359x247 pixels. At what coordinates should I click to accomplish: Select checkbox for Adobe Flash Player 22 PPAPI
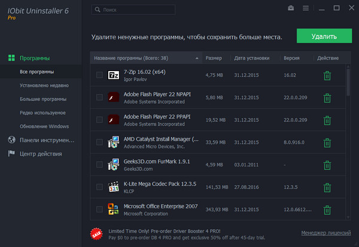pos(99,120)
